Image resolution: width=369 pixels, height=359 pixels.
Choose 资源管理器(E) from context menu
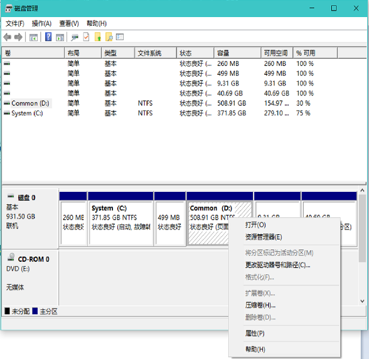point(284,237)
